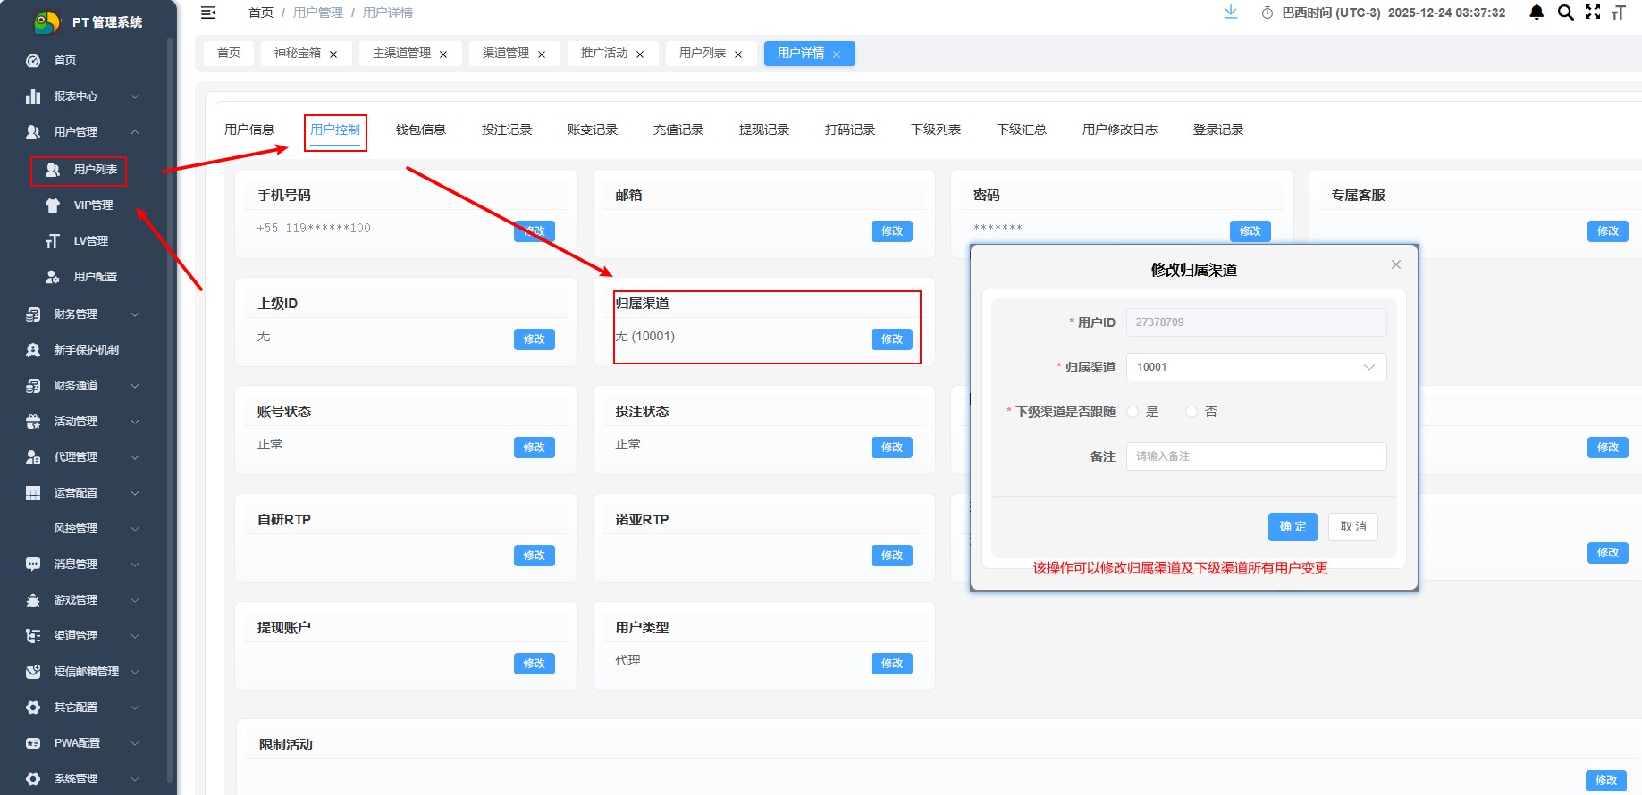Click into the 备注 input field
Image resolution: width=1642 pixels, height=795 pixels.
1256,456
